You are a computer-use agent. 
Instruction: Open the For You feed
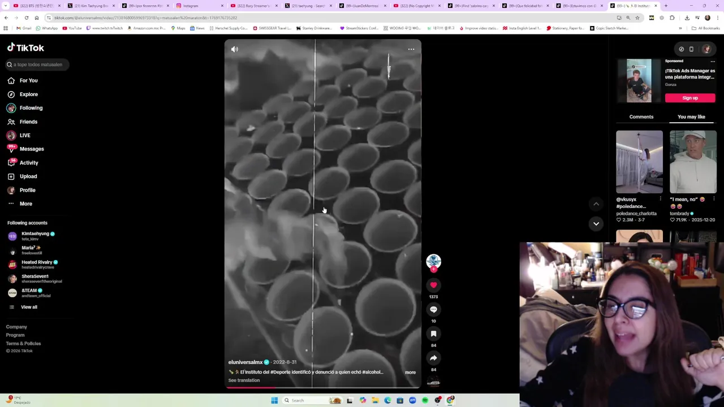[x=28, y=81]
